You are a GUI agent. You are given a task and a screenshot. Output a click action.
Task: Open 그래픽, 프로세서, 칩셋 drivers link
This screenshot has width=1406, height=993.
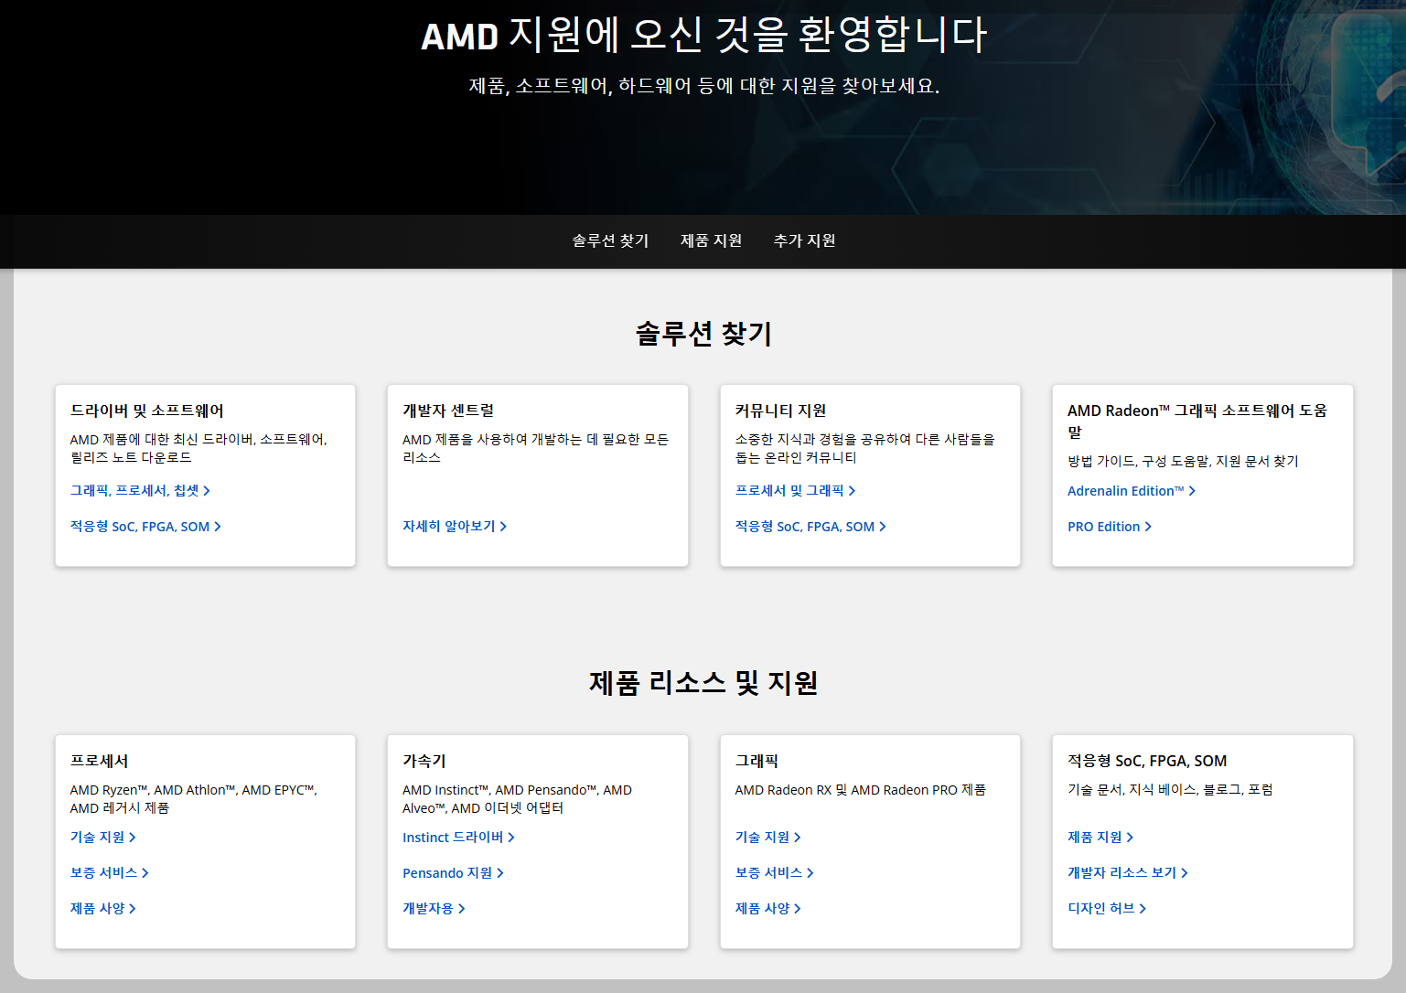tap(140, 491)
